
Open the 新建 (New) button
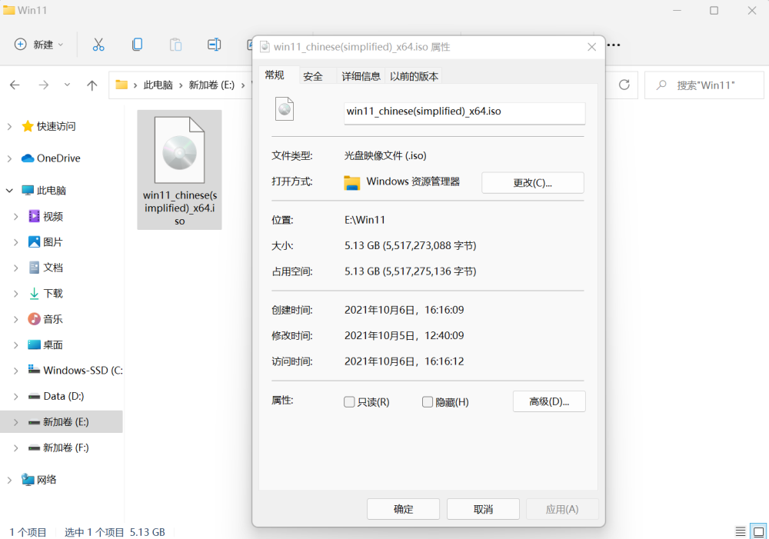(38, 45)
